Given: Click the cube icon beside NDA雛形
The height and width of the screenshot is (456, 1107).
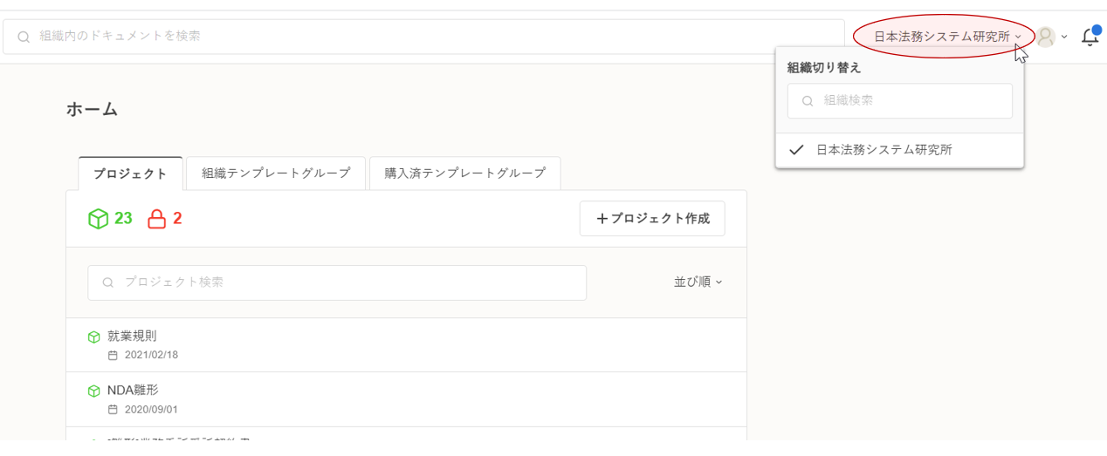Looking at the screenshot, I should [x=93, y=391].
